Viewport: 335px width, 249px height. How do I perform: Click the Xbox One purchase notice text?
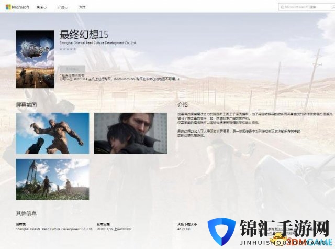[119, 79]
